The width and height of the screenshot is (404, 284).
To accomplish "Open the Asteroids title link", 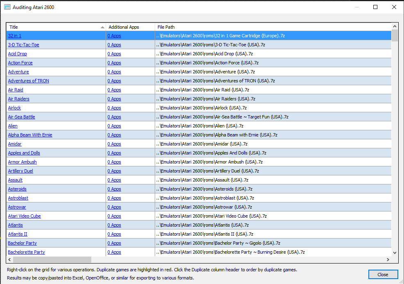I will tap(17, 189).
